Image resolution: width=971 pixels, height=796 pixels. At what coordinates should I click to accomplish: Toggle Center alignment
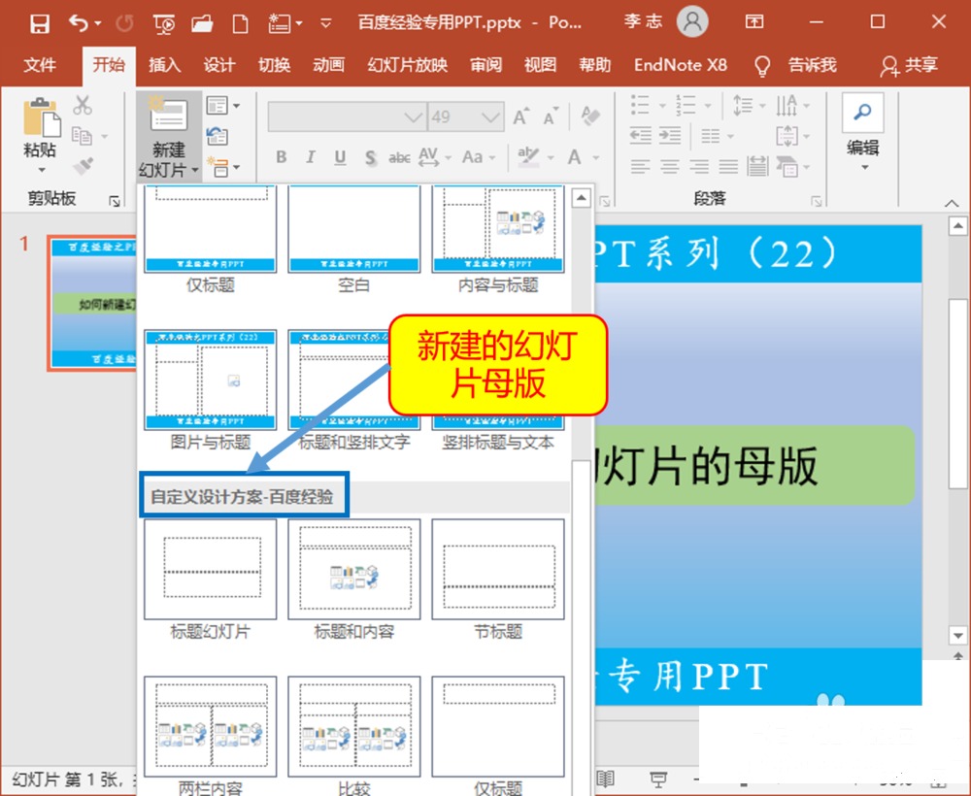click(670, 166)
